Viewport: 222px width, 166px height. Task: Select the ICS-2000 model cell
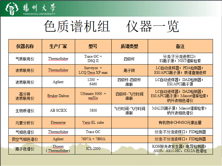click(93, 149)
